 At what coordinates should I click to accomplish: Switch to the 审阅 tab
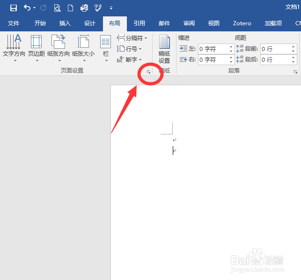[189, 23]
